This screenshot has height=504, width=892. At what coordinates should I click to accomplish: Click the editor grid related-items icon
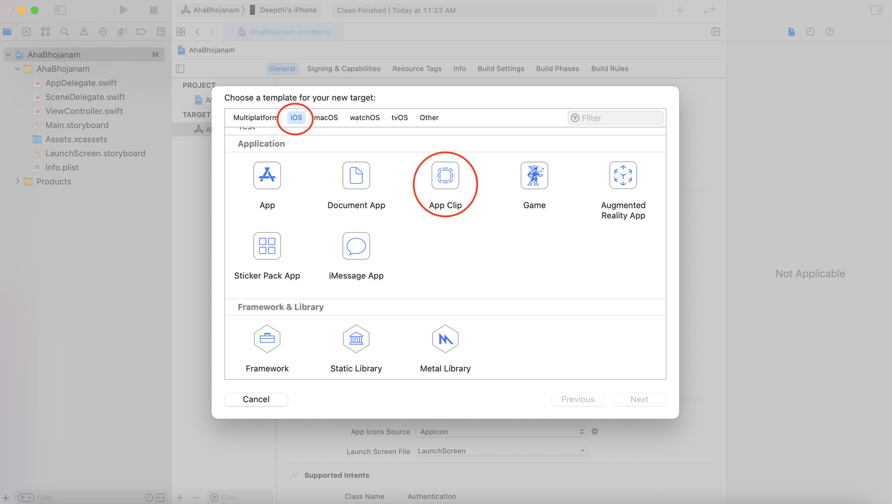[181, 32]
